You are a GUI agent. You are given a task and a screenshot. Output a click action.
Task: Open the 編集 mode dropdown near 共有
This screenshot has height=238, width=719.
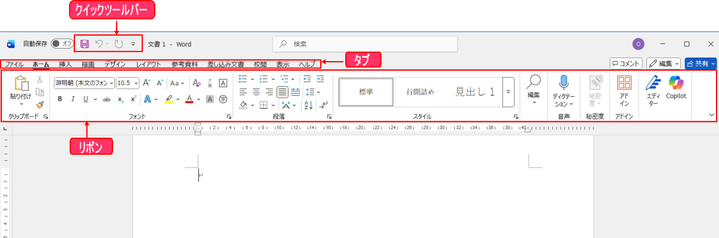tap(664, 63)
